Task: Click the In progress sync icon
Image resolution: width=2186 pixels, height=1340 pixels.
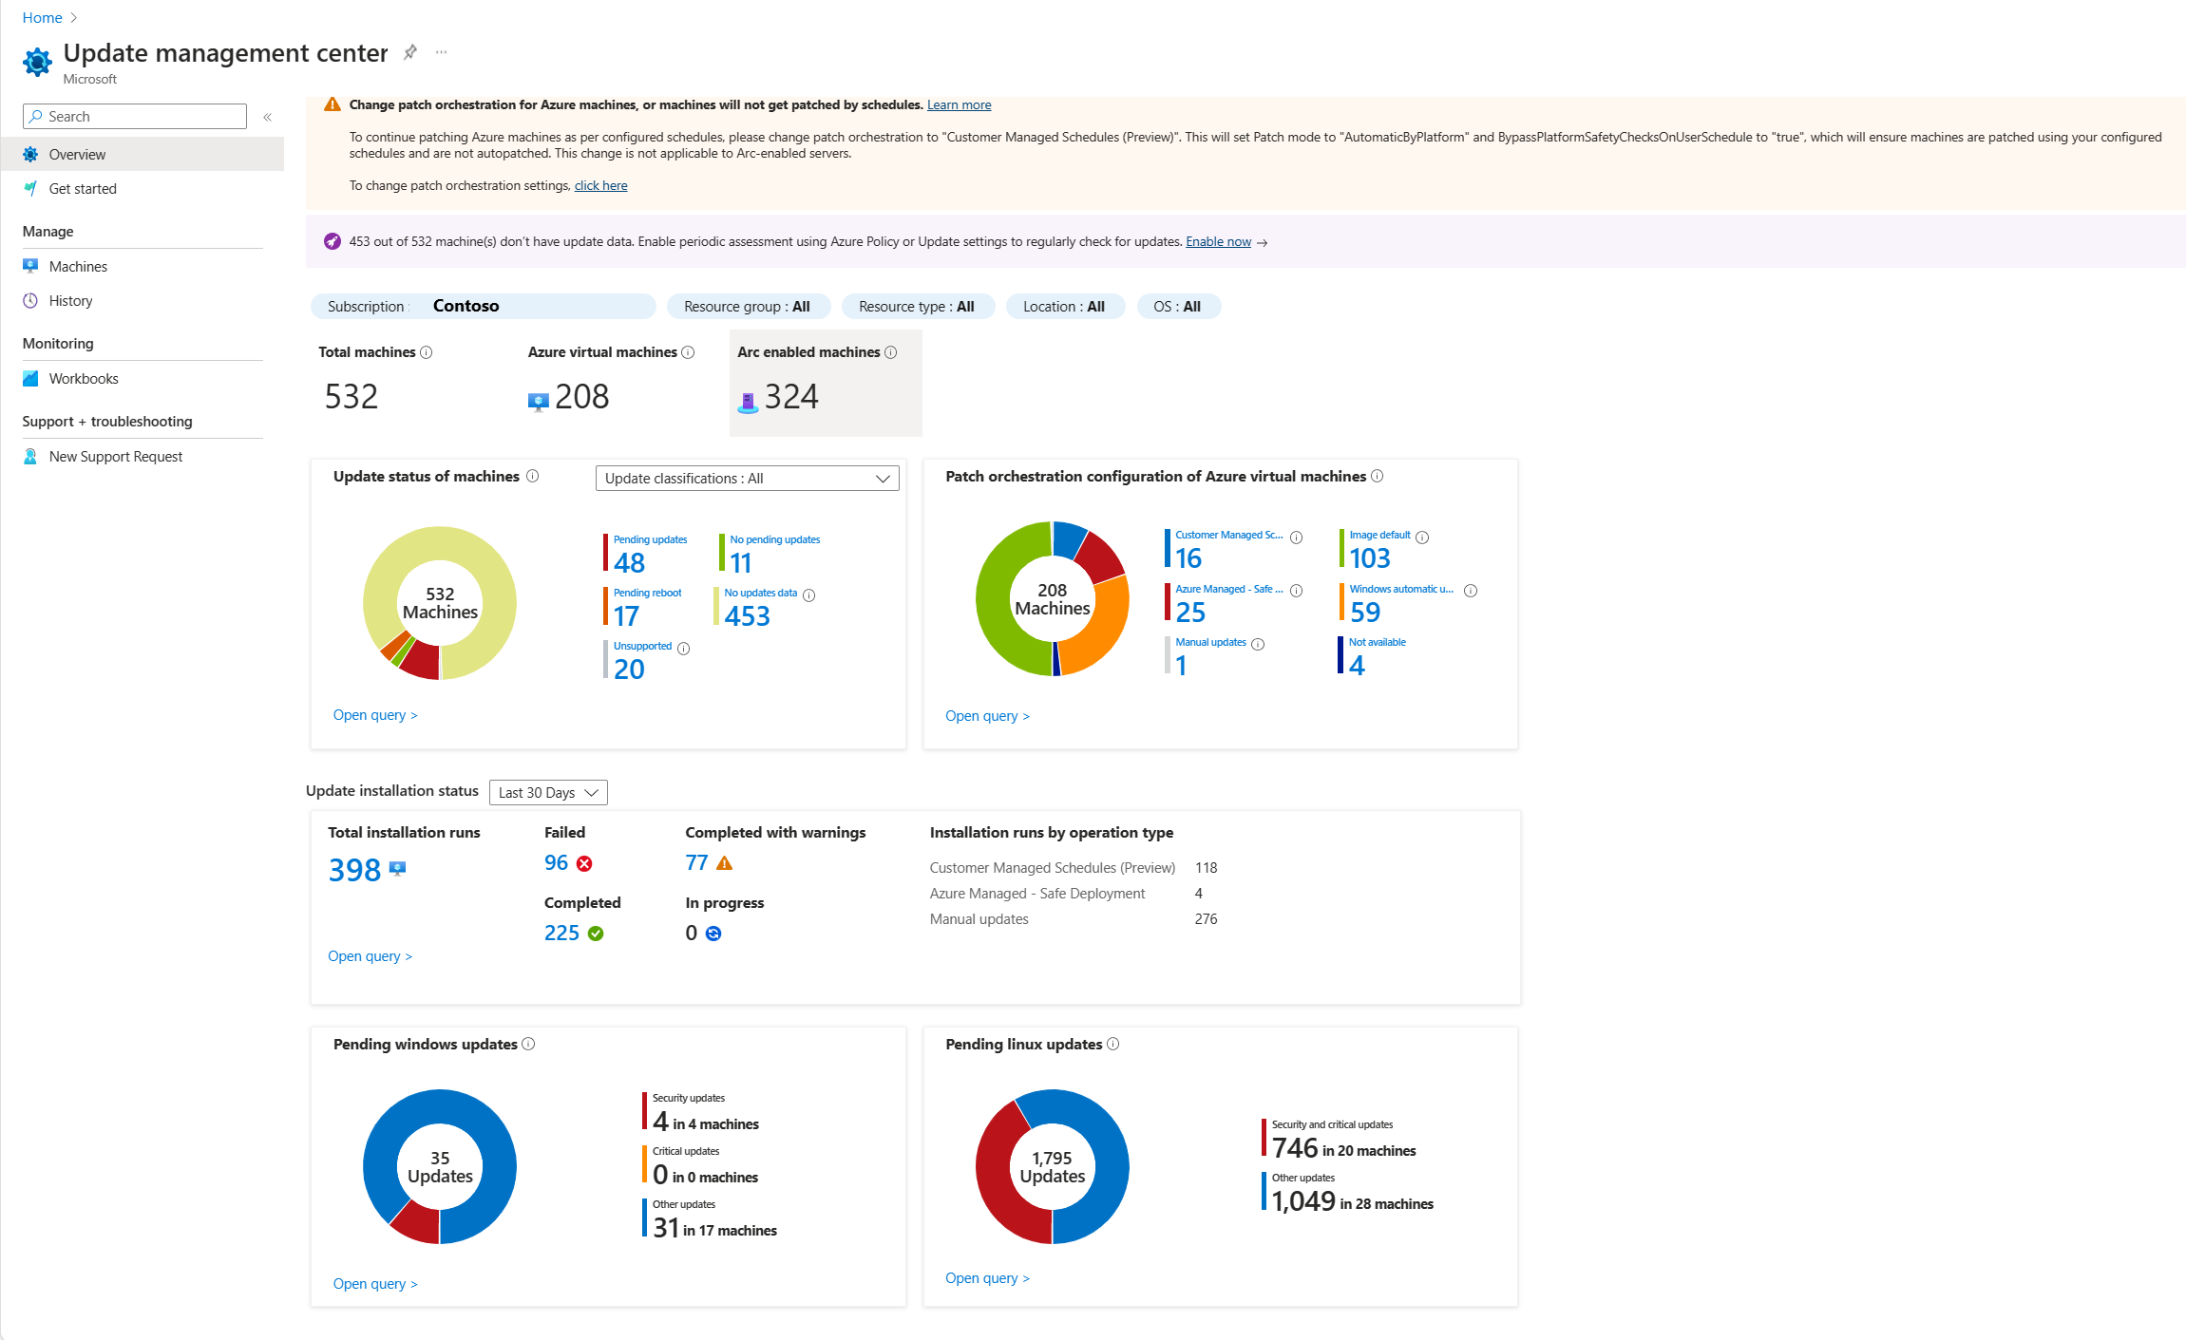Action: tap(713, 934)
